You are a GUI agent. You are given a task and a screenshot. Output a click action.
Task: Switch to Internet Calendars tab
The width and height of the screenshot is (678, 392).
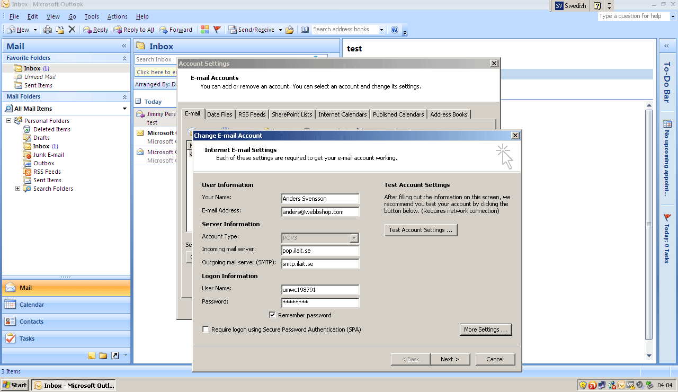[343, 114]
